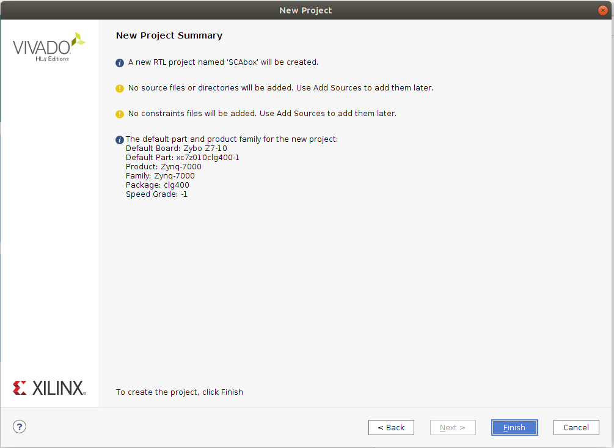Select the Package: clg400 line

click(x=158, y=185)
